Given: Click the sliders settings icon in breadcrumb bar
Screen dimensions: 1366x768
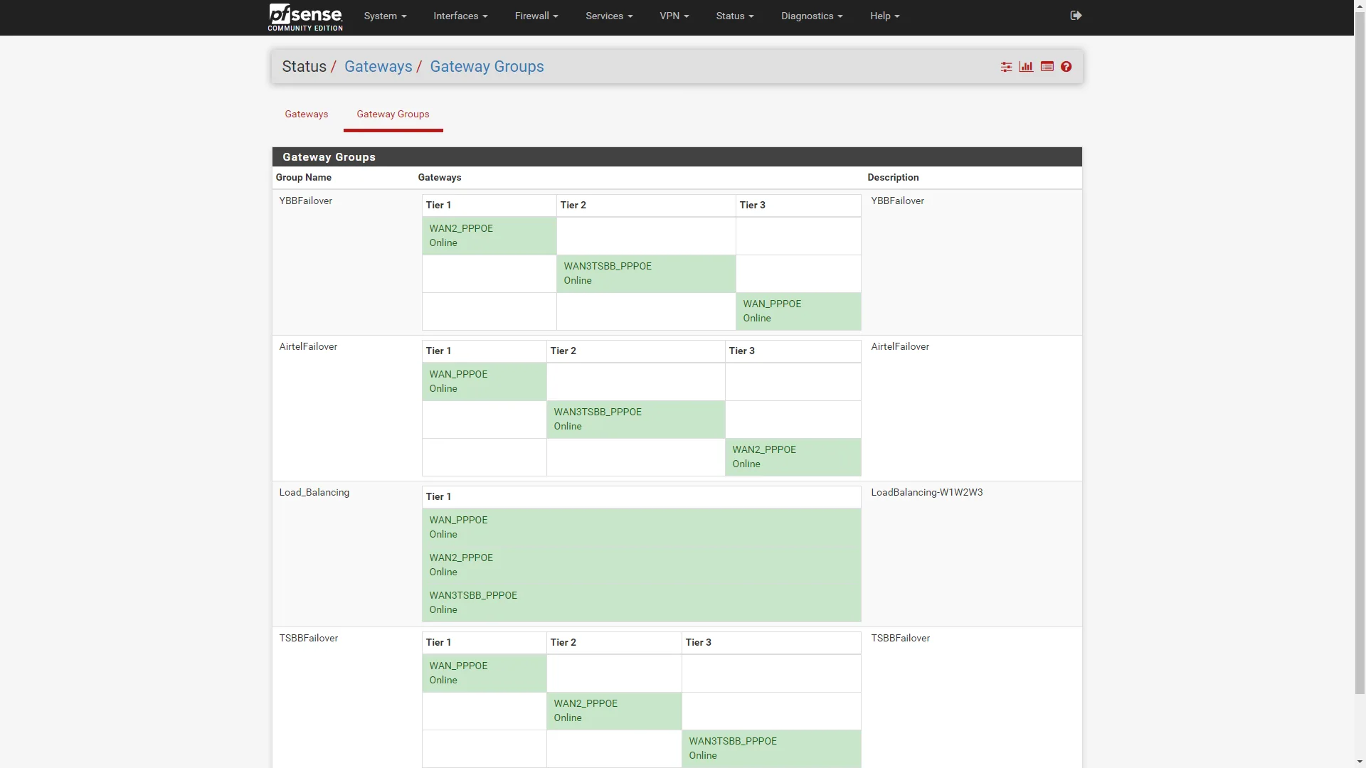Looking at the screenshot, I should tap(1006, 67).
